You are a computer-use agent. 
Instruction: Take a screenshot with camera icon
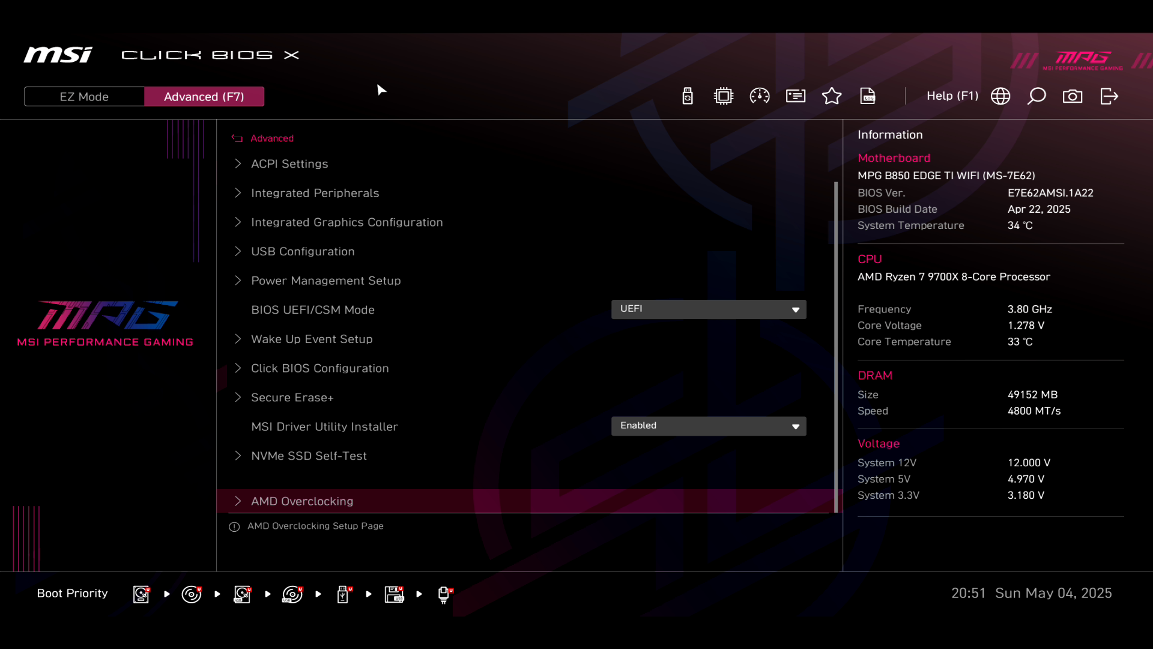tap(1073, 96)
